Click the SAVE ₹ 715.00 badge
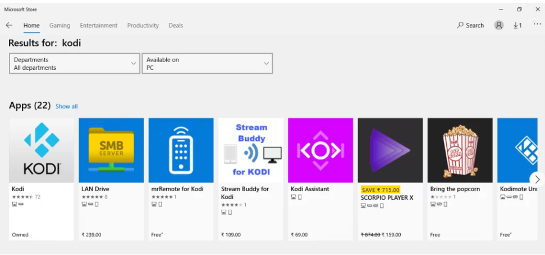Viewport: 545px width, 255px height. pyautogui.click(x=380, y=190)
